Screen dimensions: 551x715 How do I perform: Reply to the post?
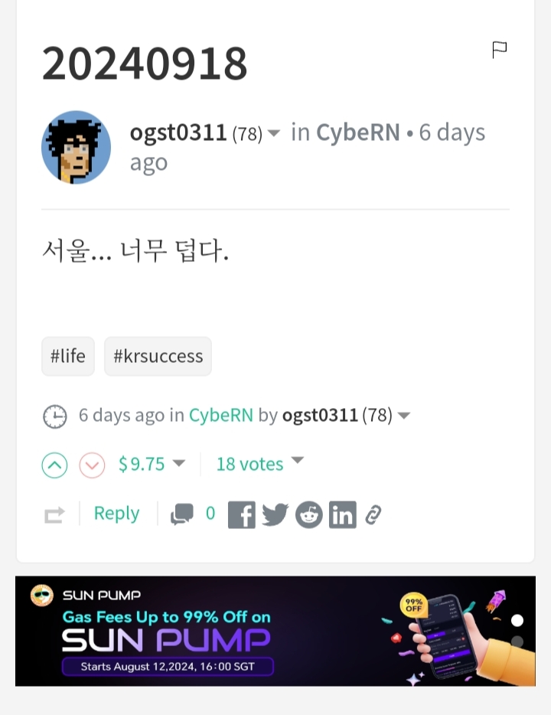click(x=116, y=514)
